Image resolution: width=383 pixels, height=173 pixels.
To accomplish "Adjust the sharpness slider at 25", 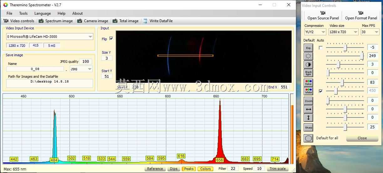I will click(345, 127).
